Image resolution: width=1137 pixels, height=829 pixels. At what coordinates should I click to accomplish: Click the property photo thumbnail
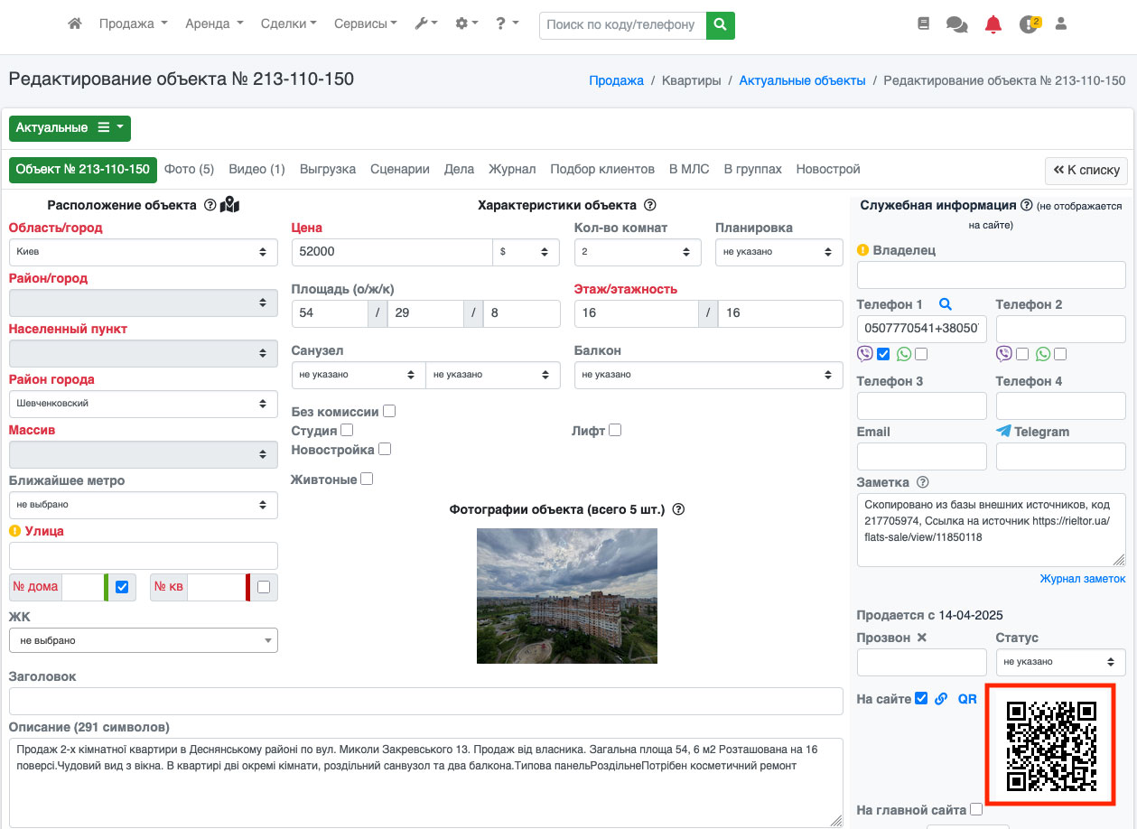(566, 596)
